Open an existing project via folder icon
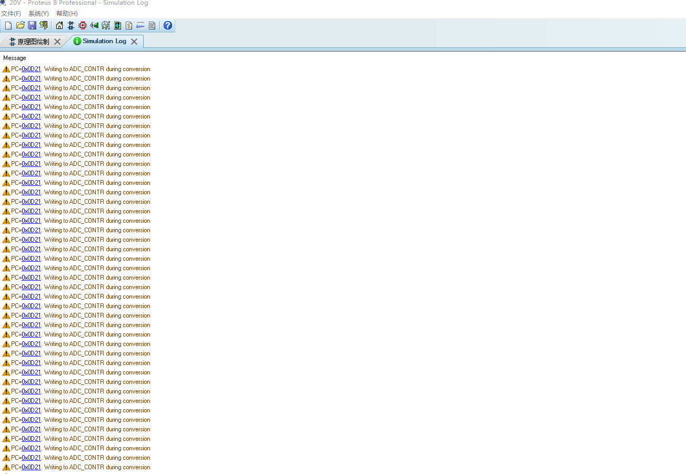This screenshot has height=474, width=686. point(21,25)
